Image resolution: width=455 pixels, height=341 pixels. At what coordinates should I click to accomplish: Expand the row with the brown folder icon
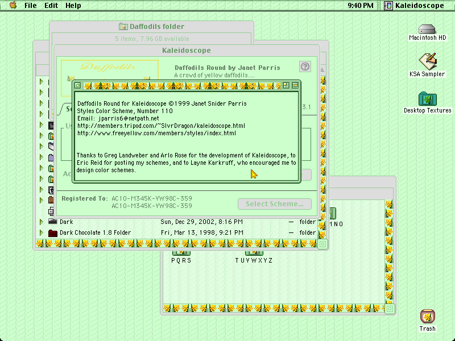pos(41,200)
